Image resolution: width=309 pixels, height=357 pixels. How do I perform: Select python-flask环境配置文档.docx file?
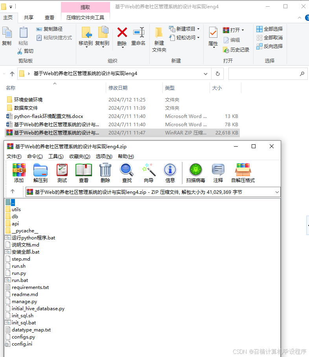(x=122, y=116)
